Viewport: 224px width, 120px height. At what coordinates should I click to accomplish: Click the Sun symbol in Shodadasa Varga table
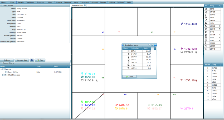128,51
